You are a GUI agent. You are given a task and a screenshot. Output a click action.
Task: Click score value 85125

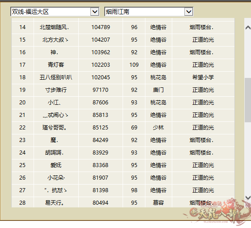pos(101,128)
